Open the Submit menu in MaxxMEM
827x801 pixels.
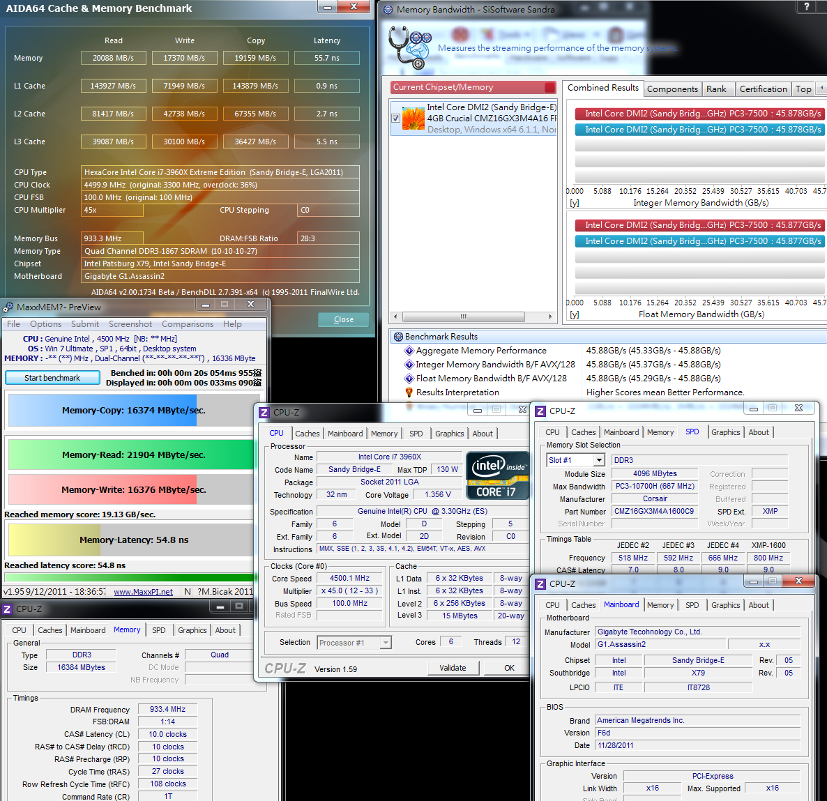coord(85,323)
